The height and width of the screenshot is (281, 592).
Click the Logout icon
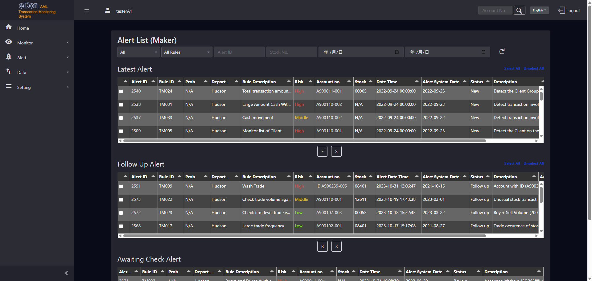[561, 10]
